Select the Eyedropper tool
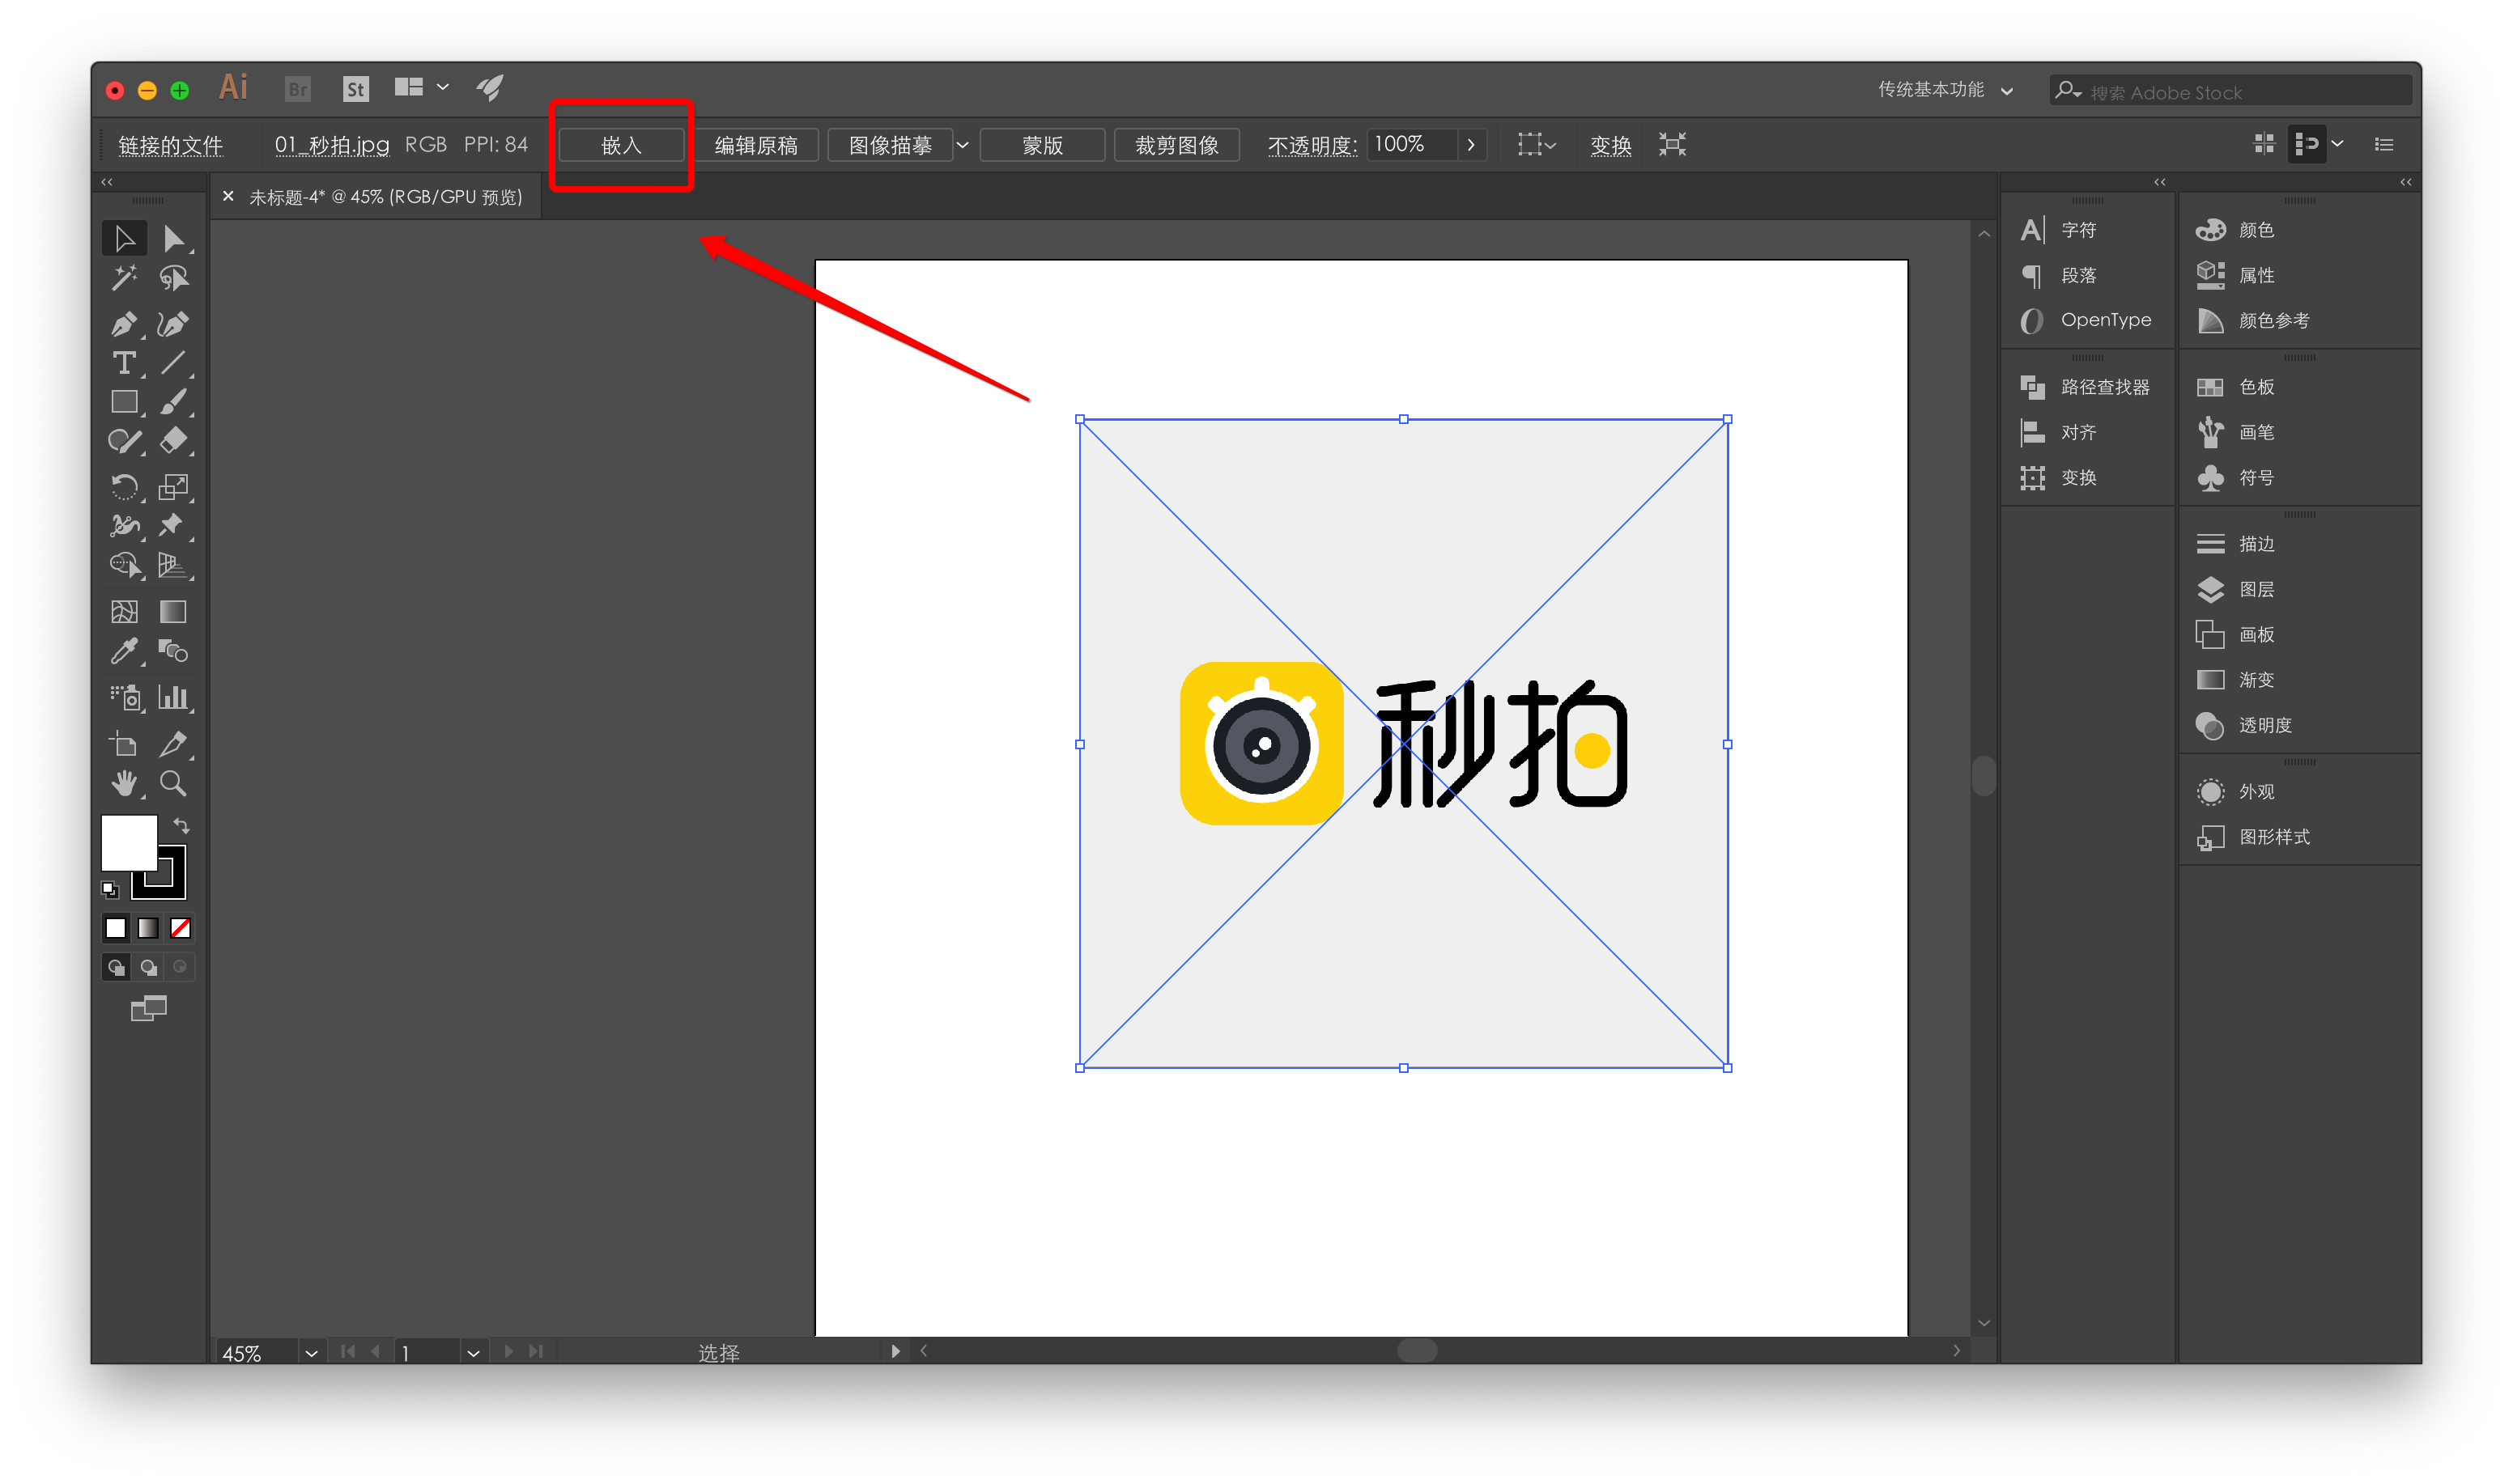Image resolution: width=2513 pixels, height=1484 pixels. pos(123,652)
